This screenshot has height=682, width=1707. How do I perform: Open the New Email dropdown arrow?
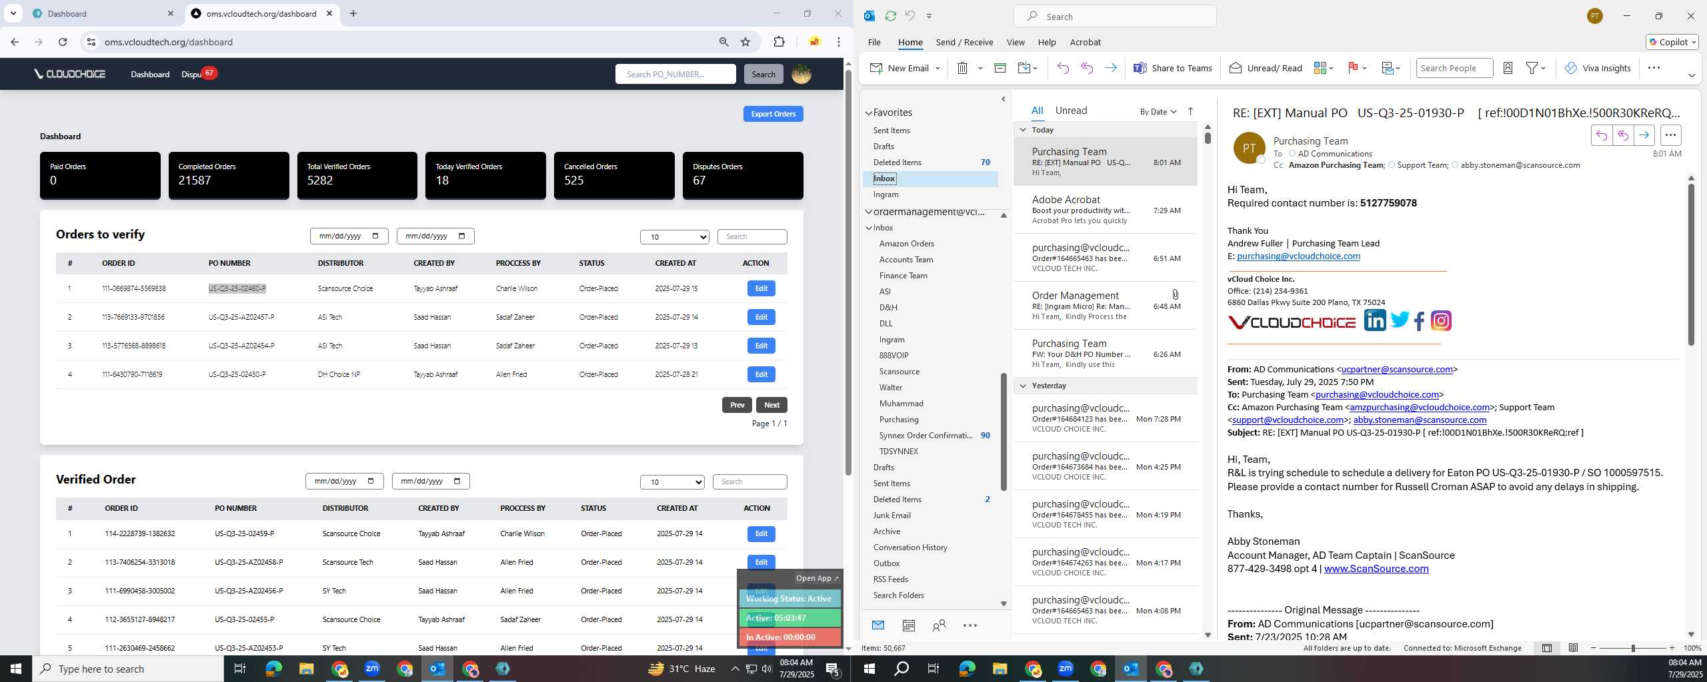click(938, 68)
